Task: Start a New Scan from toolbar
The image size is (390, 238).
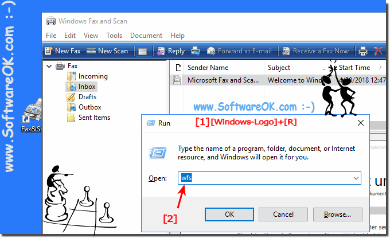Action: (107, 51)
